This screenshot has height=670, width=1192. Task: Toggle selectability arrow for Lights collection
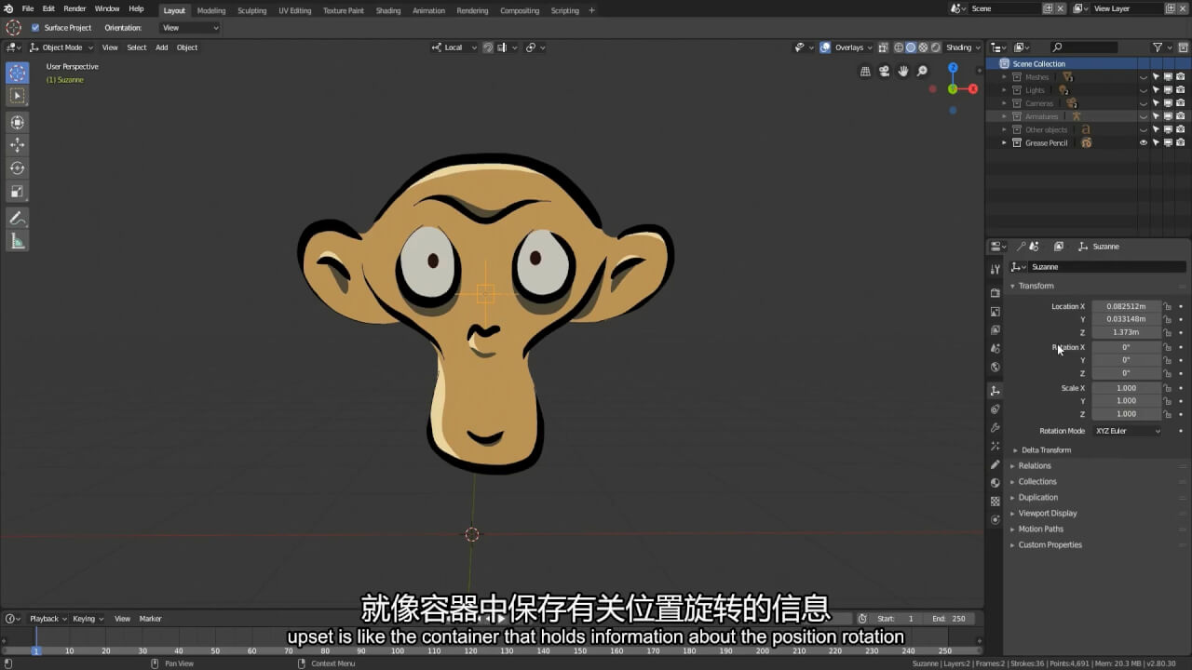coord(1156,90)
